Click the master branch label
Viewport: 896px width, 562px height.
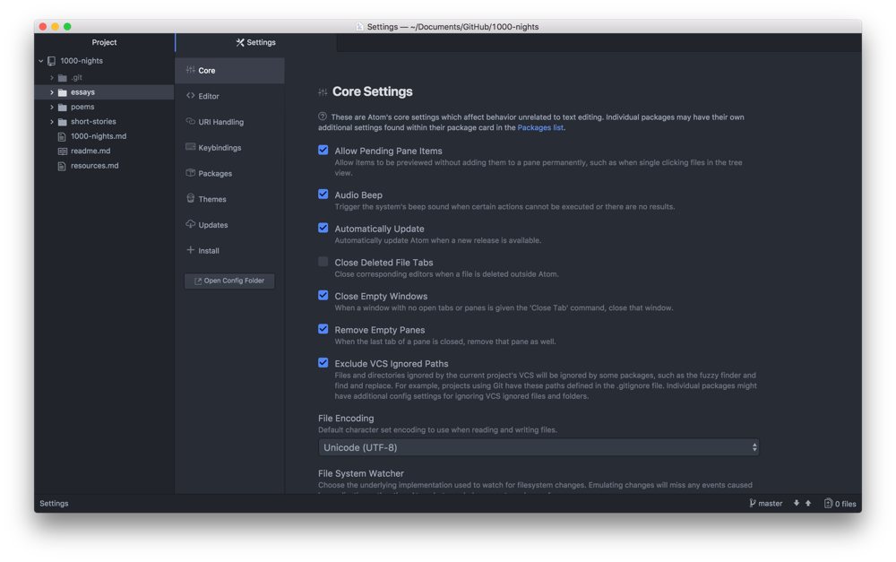coord(770,503)
